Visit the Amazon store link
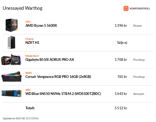 coord(139,94)
